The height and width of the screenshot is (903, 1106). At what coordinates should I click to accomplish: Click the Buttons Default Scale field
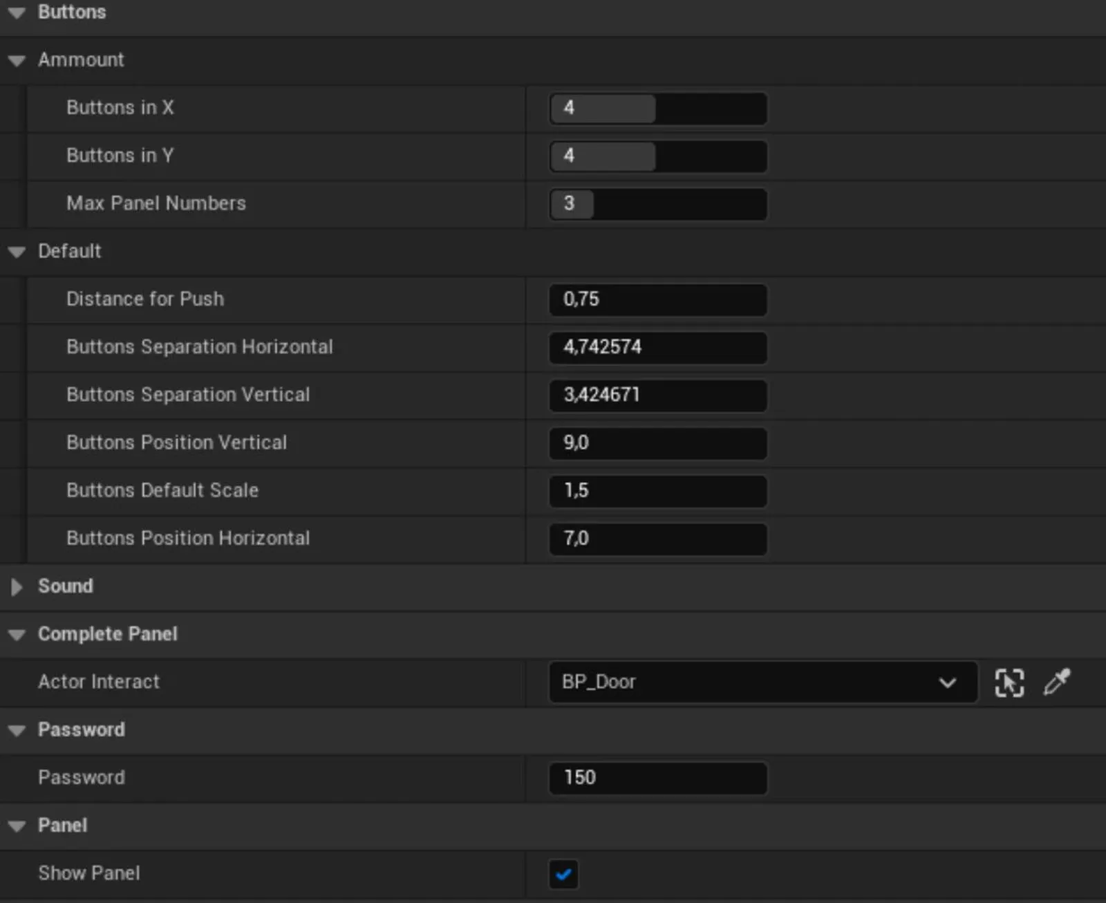[x=657, y=491]
